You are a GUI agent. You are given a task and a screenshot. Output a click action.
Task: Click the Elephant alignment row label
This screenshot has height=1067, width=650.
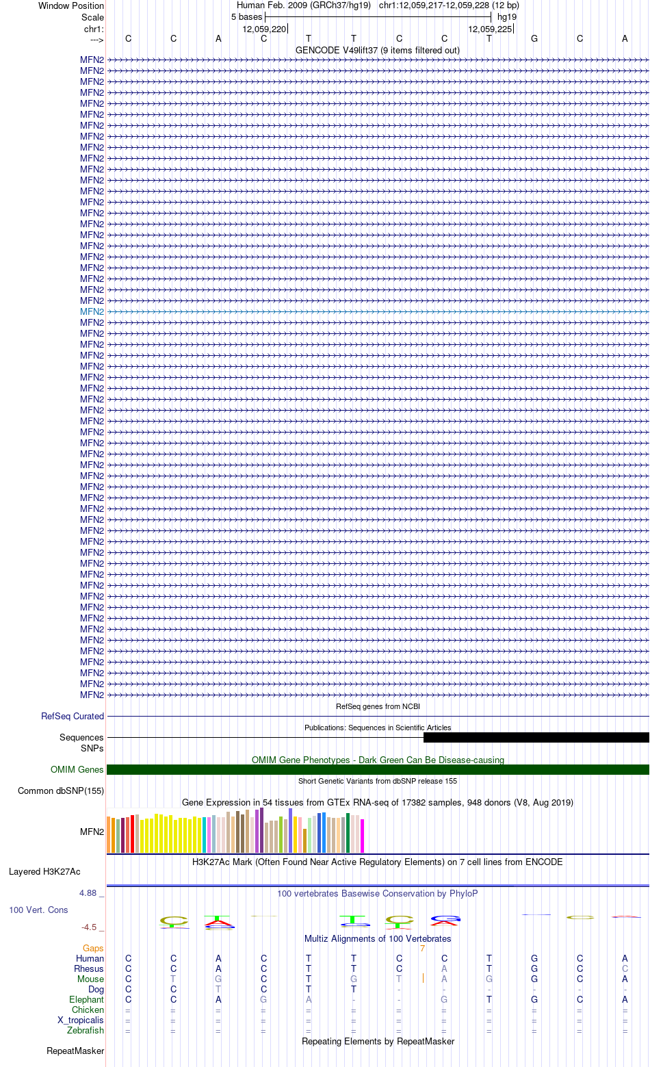87,999
